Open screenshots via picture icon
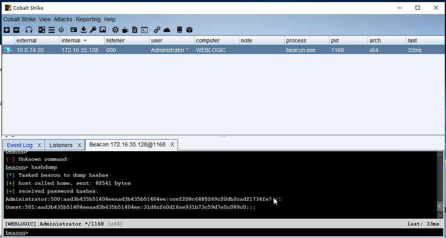This screenshot has width=446, height=238. (103, 30)
